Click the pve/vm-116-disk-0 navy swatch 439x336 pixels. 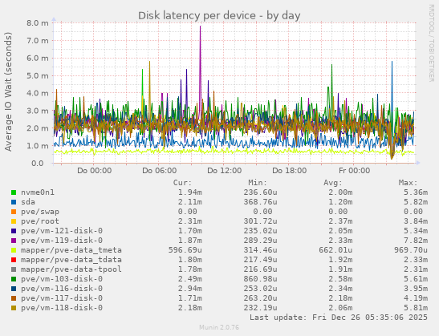(x=14, y=289)
